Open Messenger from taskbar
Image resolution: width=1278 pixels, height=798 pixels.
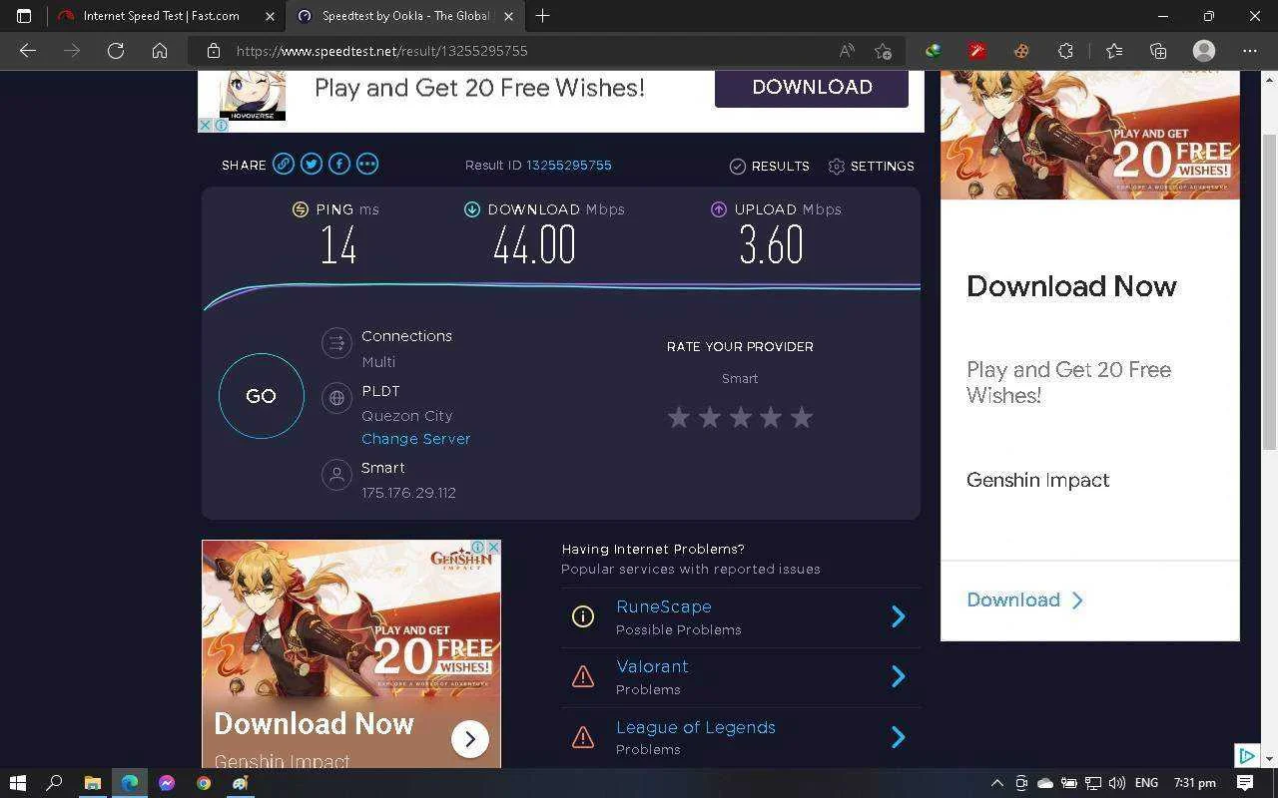167,783
